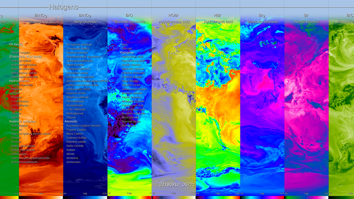Select Methane in the Hydrocarbons list
Viewport: 354px width, 199px height.
point(17,89)
